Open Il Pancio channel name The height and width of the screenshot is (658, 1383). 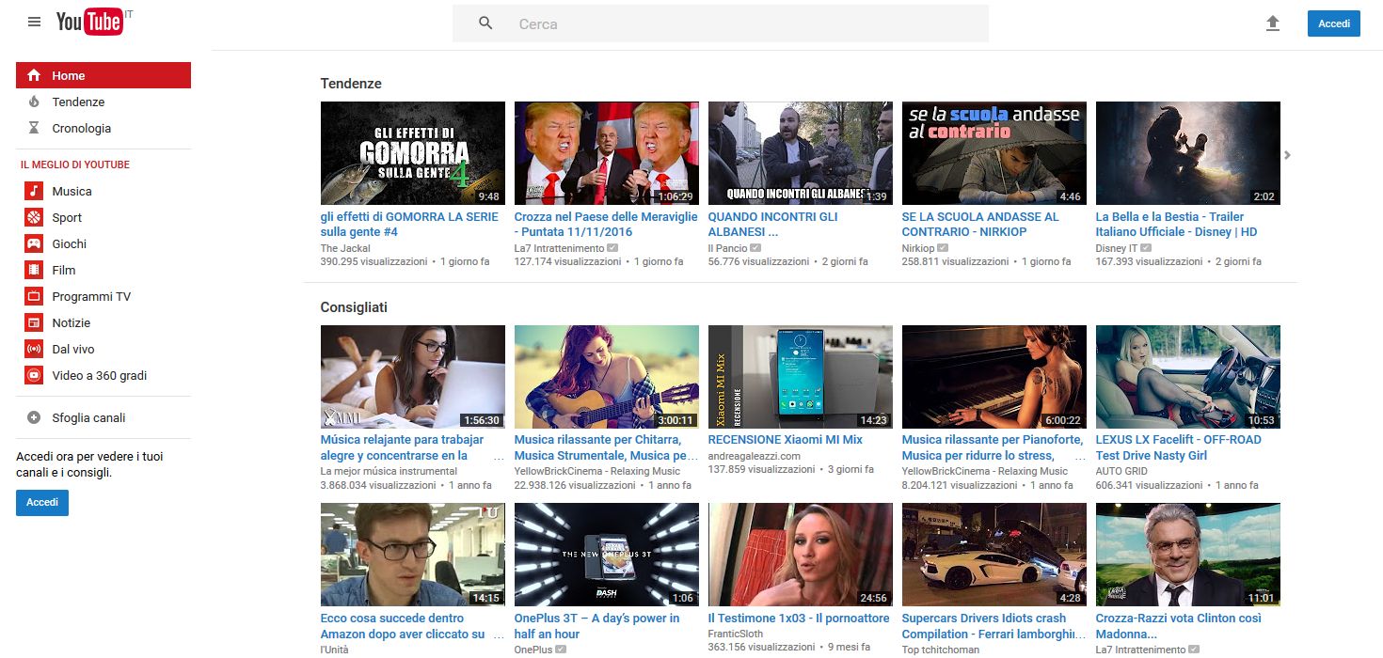[728, 248]
